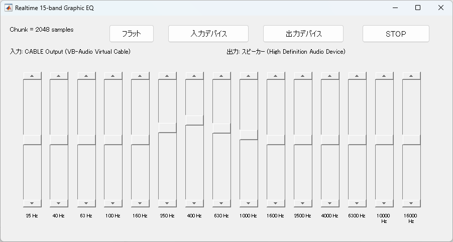The image size is (453, 242).
Task: Click the 4000 Hz slider up arrow
Action: [330, 76]
